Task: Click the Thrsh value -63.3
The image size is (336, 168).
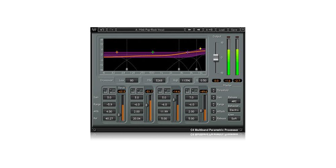Action: pyautogui.click(x=122, y=91)
